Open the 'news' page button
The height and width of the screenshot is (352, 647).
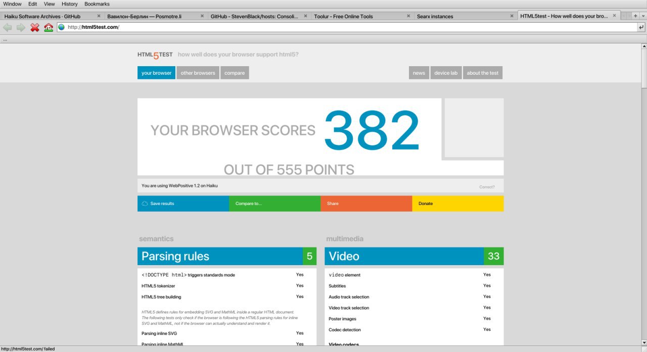419,73
